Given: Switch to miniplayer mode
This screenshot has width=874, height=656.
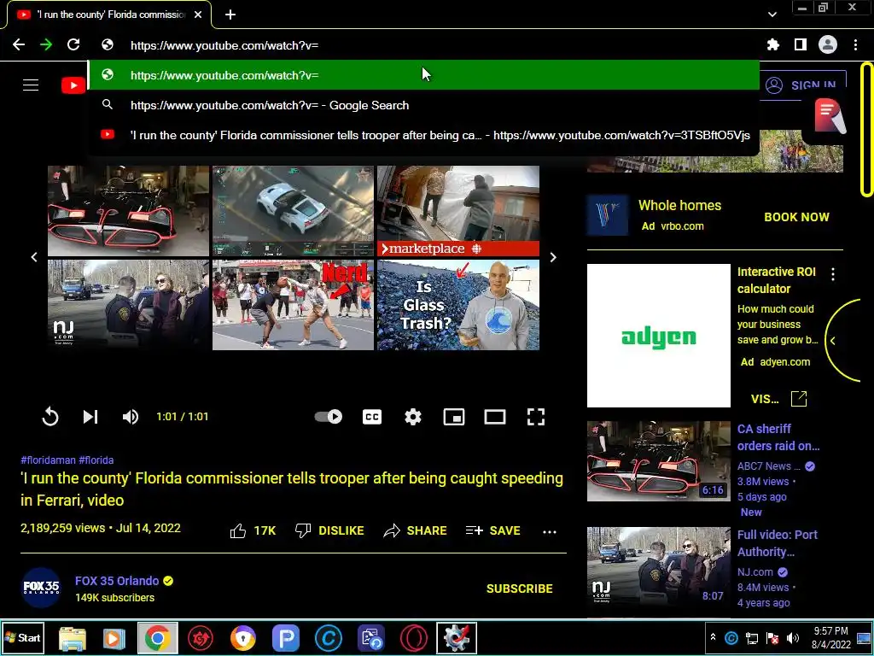Looking at the screenshot, I should tap(454, 417).
